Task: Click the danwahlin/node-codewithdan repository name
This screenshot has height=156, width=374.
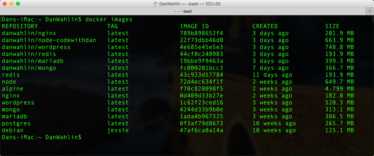Action: [x=49, y=40]
